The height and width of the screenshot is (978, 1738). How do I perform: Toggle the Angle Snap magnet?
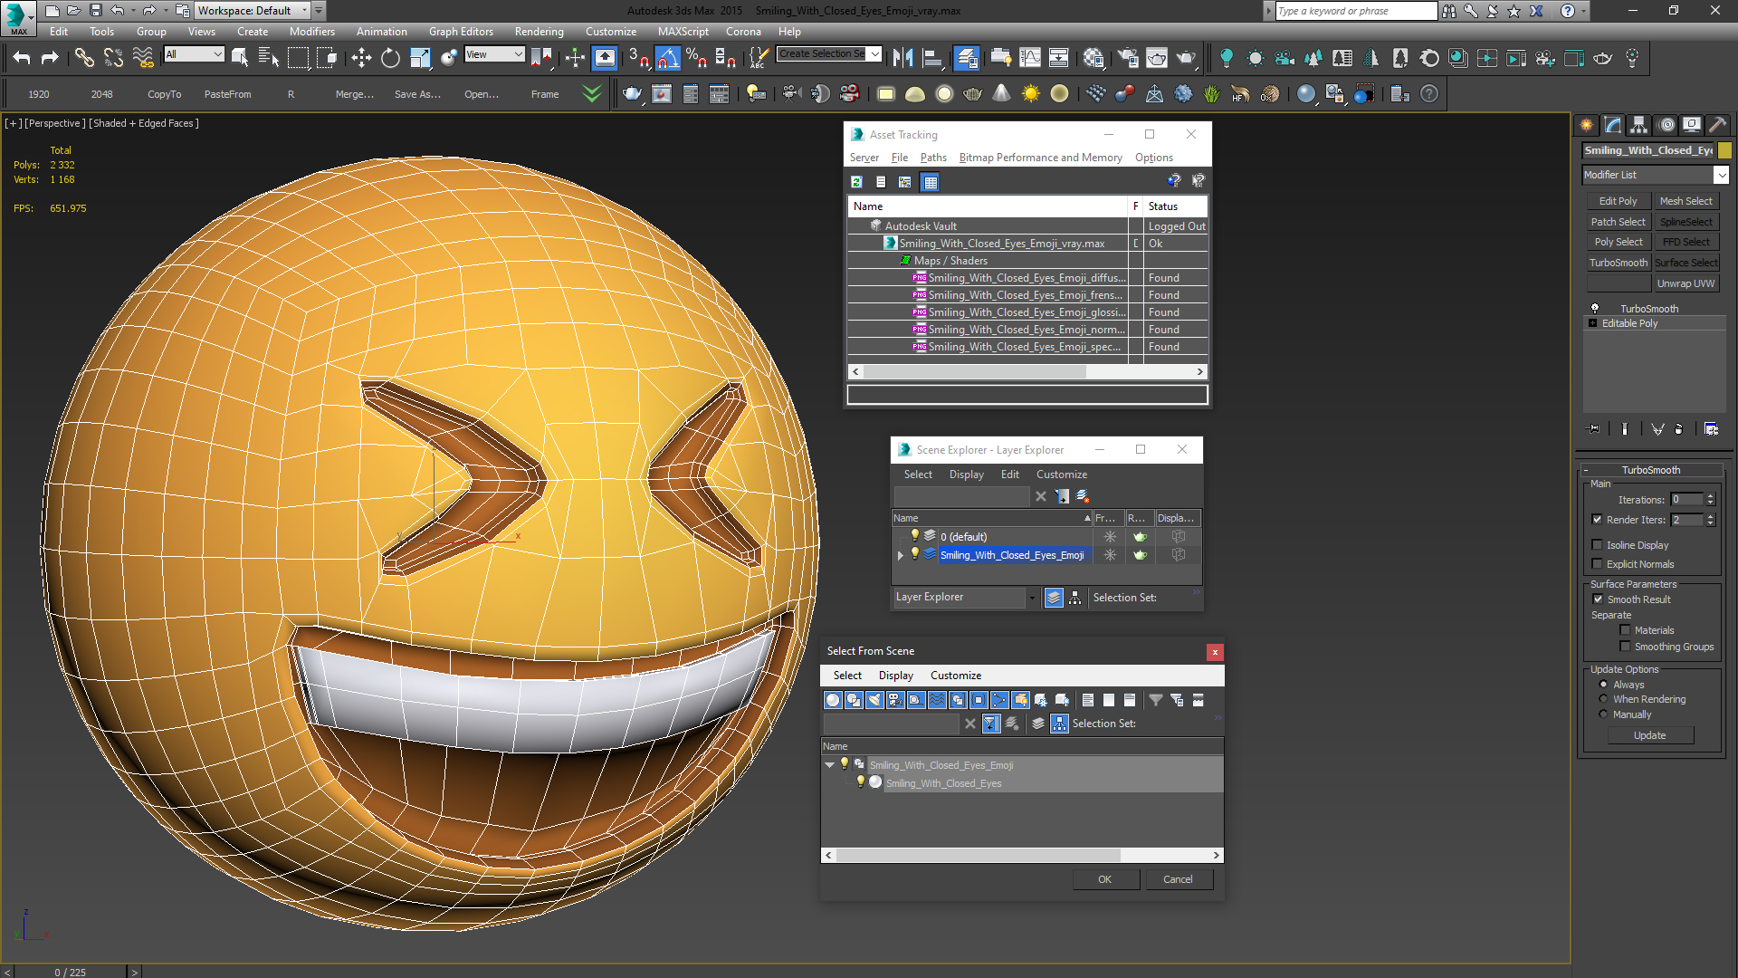667,58
